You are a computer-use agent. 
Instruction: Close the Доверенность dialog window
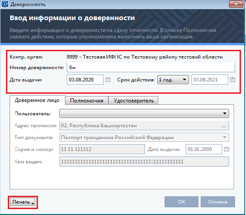pos(236,4)
